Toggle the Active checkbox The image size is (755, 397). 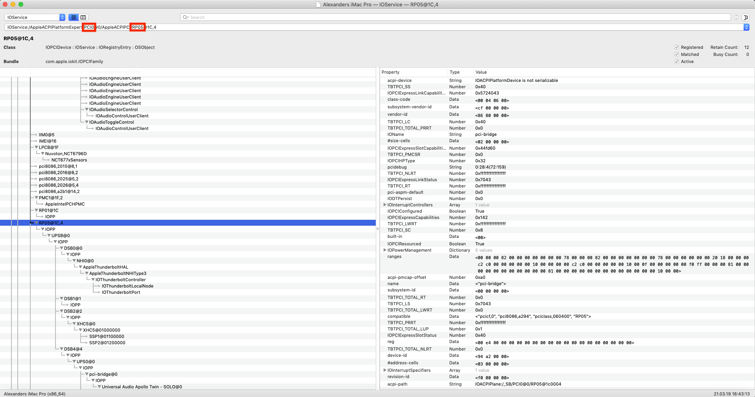click(677, 61)
